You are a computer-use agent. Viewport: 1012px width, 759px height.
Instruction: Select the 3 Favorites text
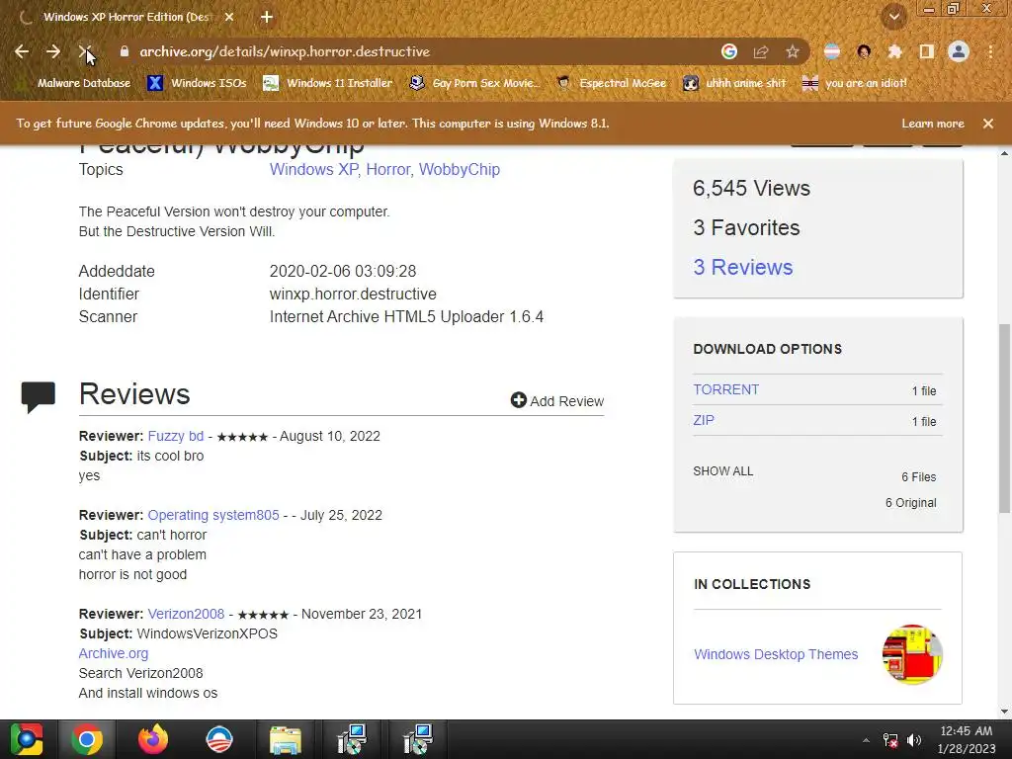746,228
